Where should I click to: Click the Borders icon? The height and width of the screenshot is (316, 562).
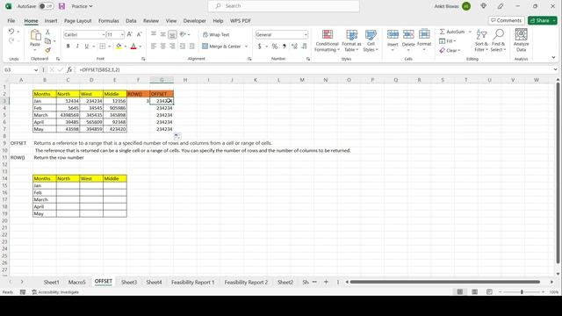(x=103, y=47)
